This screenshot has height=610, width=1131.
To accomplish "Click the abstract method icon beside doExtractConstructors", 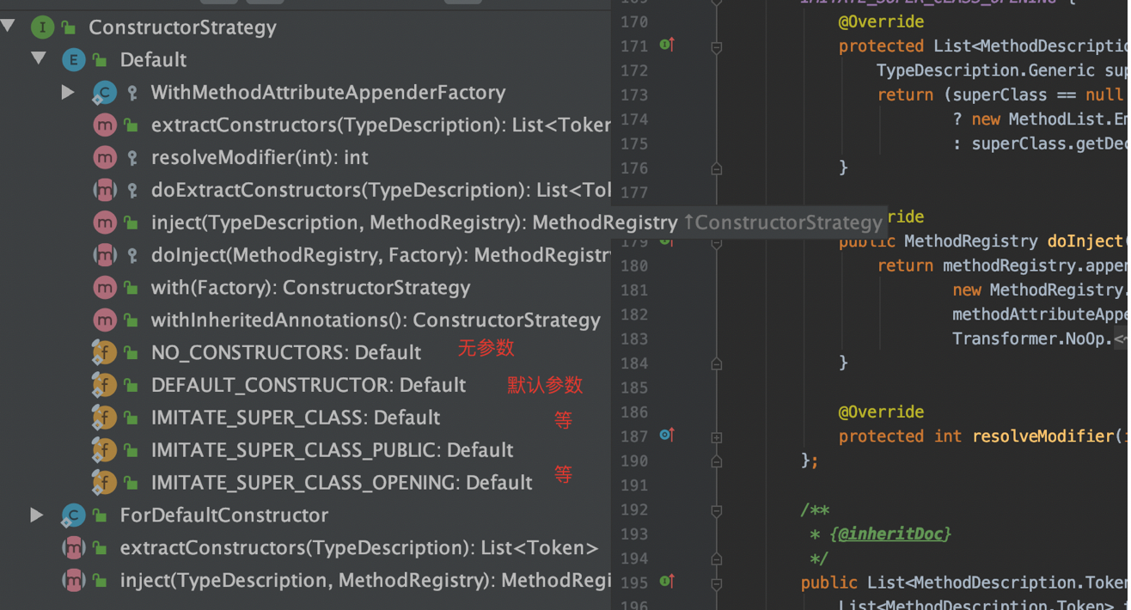I will 104,190.
